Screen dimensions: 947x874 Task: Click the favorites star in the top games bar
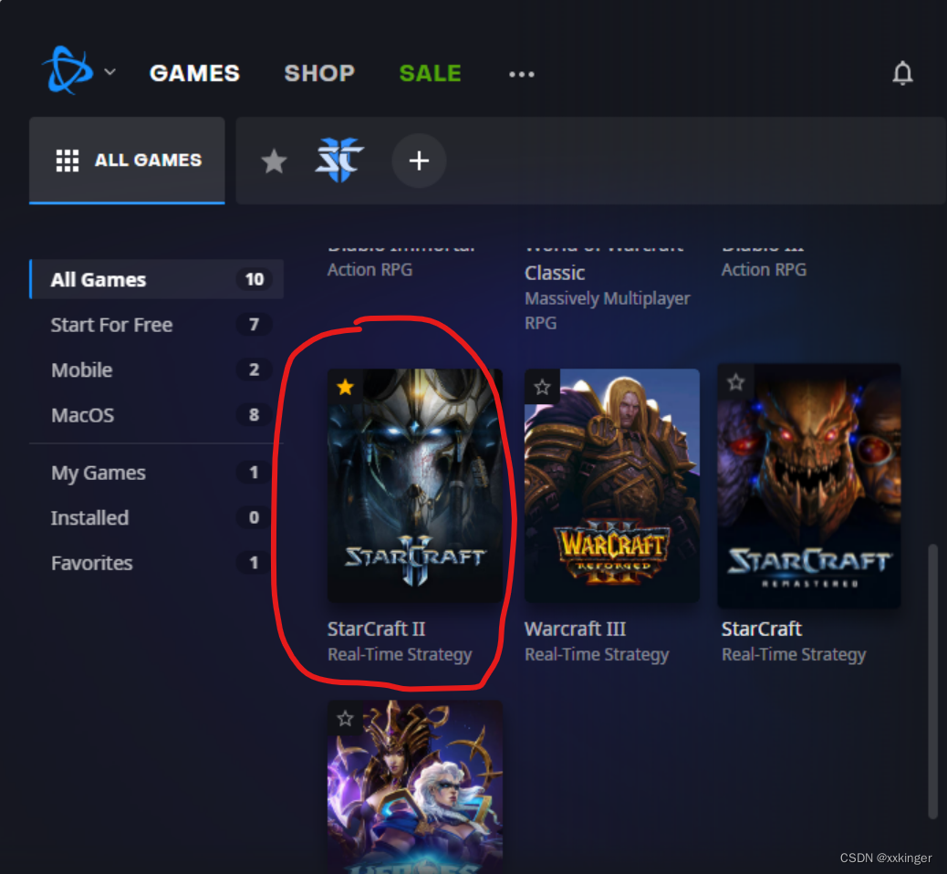tap(274, 161)
